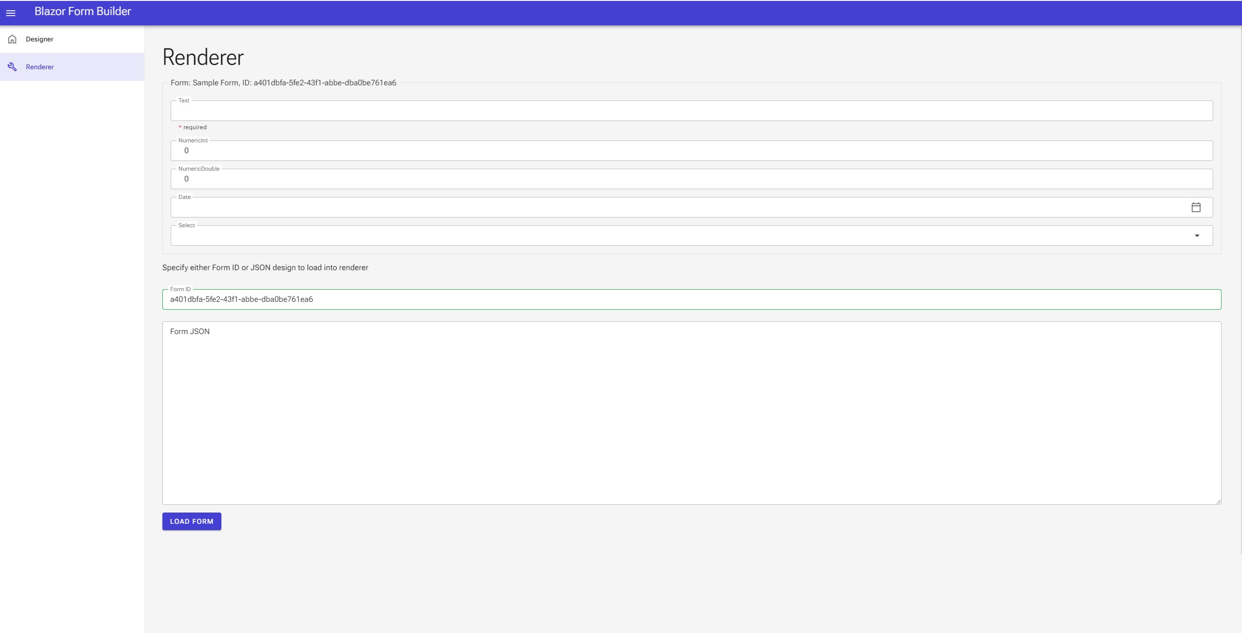
Task: Go to Designer page in sidebar
Action: [x=39, y=39]
